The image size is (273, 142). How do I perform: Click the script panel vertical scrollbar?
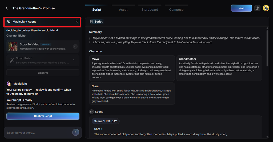(x=267, y=48)
